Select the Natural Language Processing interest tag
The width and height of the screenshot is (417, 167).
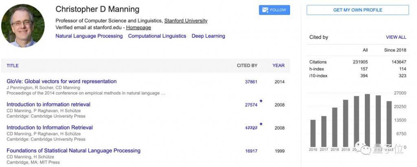pyautogui.click(x=89, y=36)
